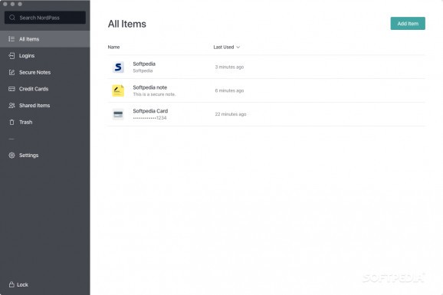
Task: Sort by the Name column header
Action: 113,47
